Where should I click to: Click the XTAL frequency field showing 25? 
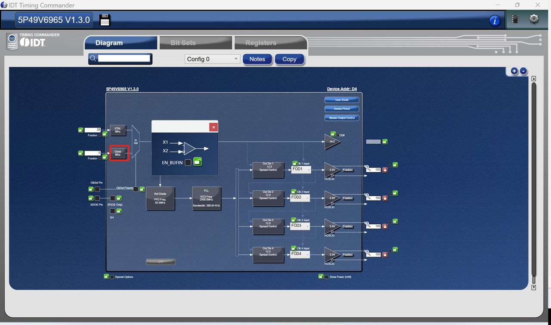(x=93, y=130)
